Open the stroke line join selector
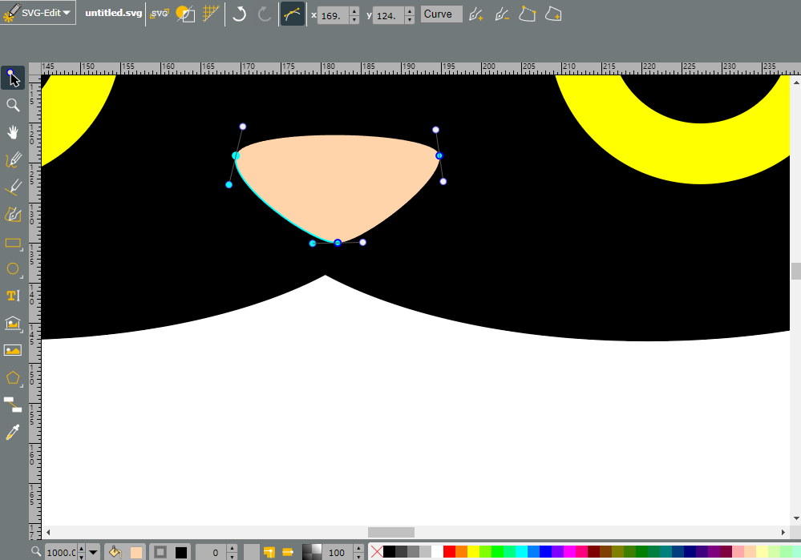Image resolution: width=801 pixels, height=560 pixels. tap(269, 552)
